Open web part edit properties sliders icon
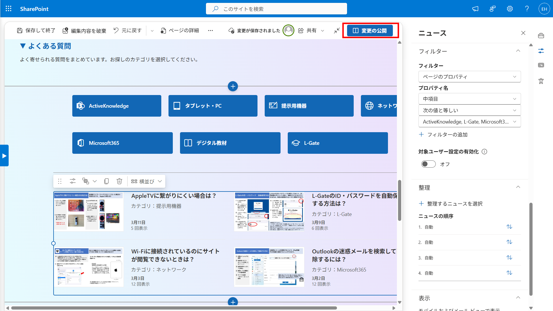 pyautogui.click(x=73, y=181)
